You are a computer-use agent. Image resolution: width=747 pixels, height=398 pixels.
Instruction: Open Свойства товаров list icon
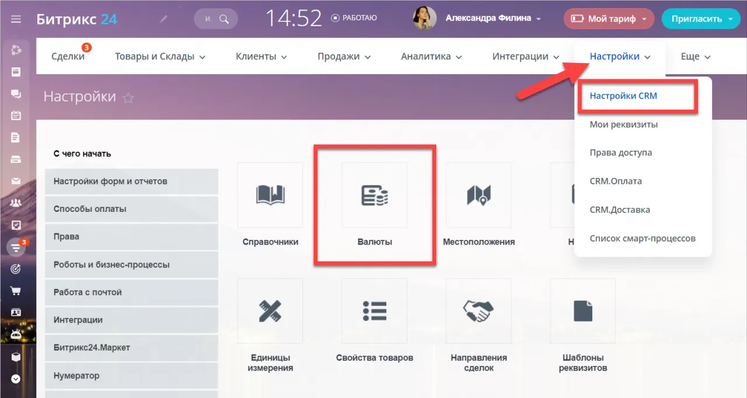click(374, 311)
